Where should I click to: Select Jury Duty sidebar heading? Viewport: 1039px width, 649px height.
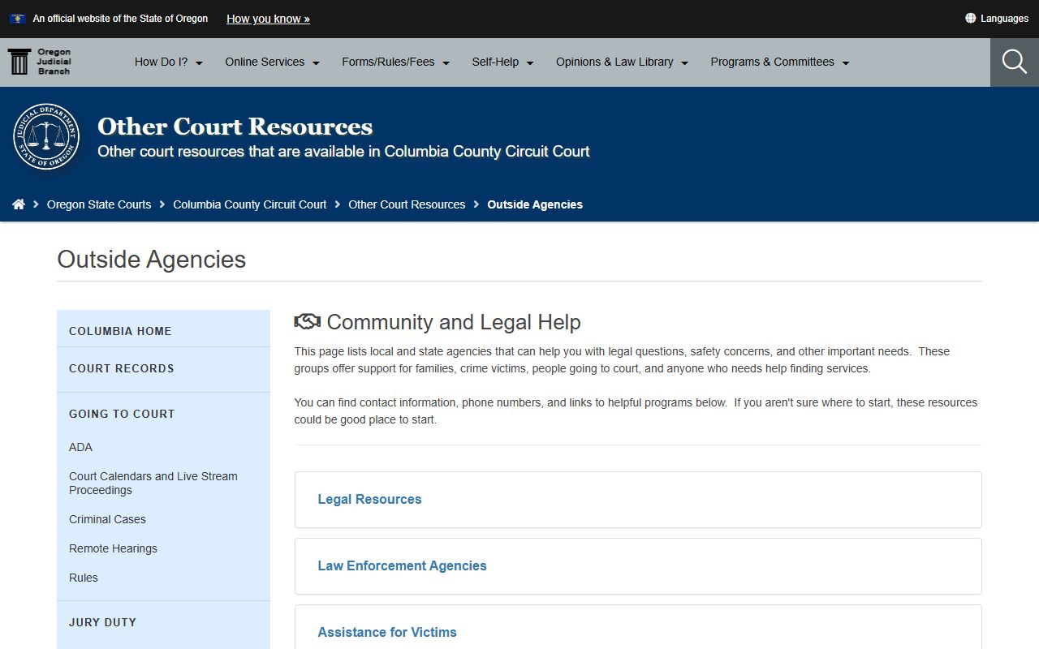[x=102, y=622]
